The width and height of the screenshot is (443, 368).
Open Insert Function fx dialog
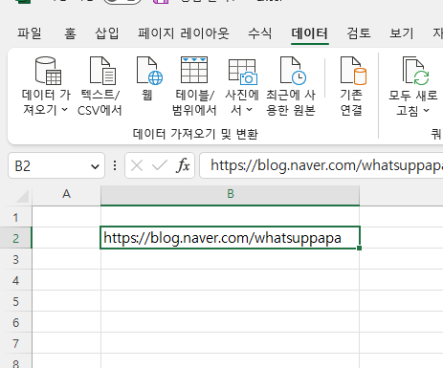183,165
